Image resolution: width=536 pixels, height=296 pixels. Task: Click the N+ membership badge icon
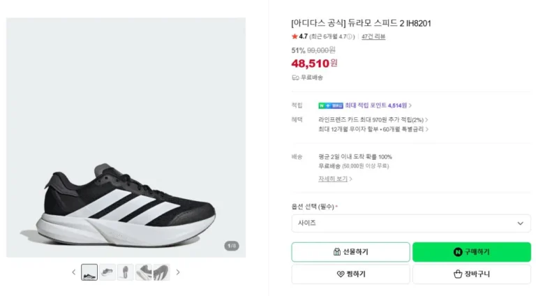331,105
